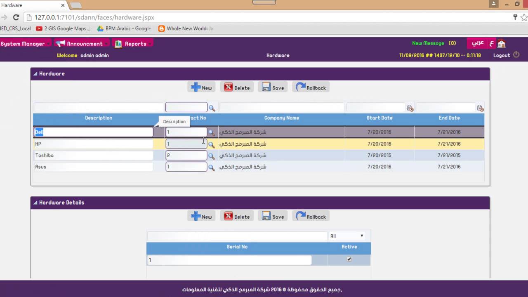The width and height of the screenshot is (528, 297).
Task: Click the Asus description field
Action: [x=93, y=167]
